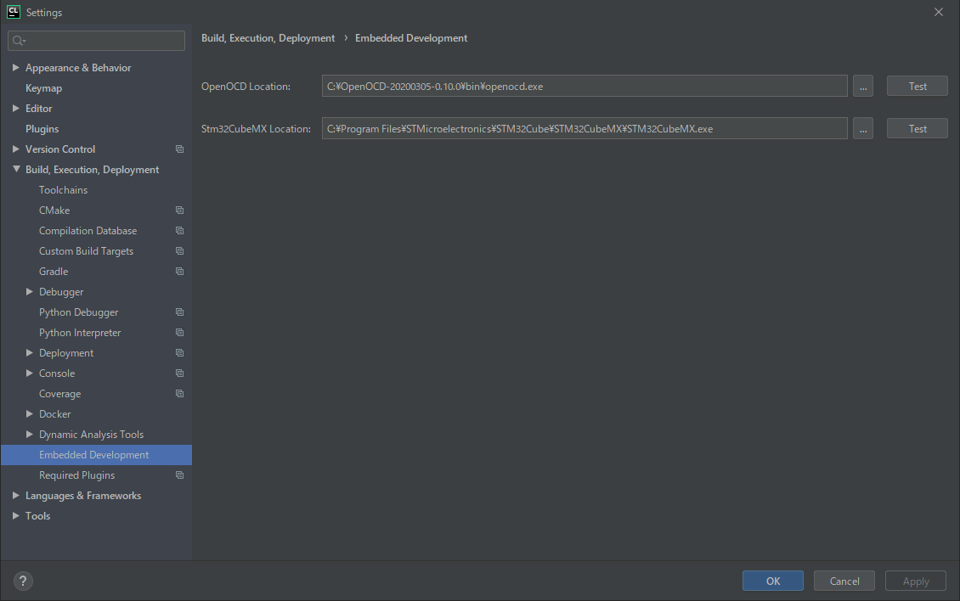The width and height of the screenshot is (960, 601).
Task: Click the CLion logo icon in title bar
Action: [x=14, y=12]
